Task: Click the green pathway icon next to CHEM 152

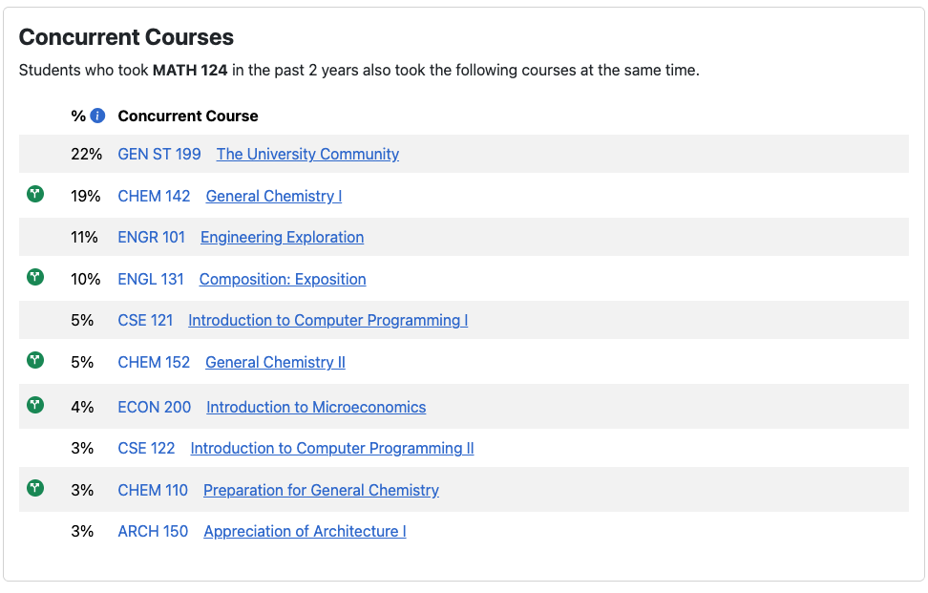Action: tap(34, 361)
